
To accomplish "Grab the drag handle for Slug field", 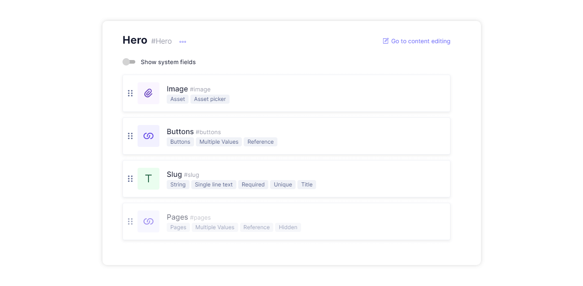I will click(x=130, y=179).
